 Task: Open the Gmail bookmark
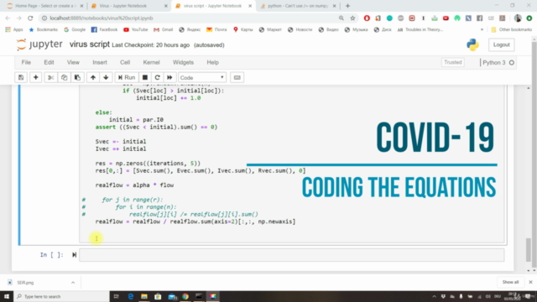(x=164, y=30)
